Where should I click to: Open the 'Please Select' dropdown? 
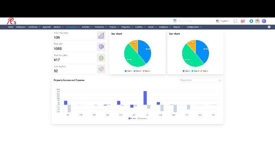[x=200, y=80]
